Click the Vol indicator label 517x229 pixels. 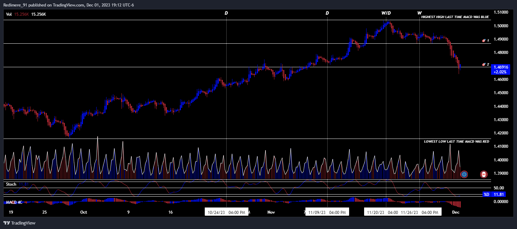[x=9, y=14]
